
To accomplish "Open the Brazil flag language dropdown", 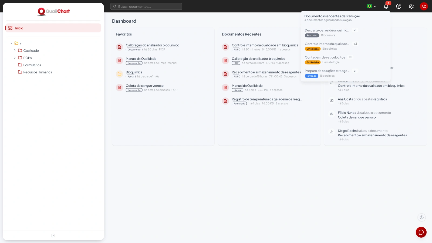I will 372,6.
